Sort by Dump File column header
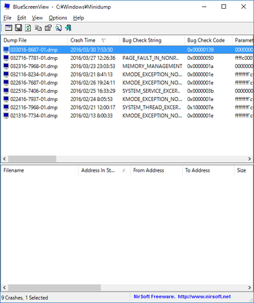 coord(34,40)
